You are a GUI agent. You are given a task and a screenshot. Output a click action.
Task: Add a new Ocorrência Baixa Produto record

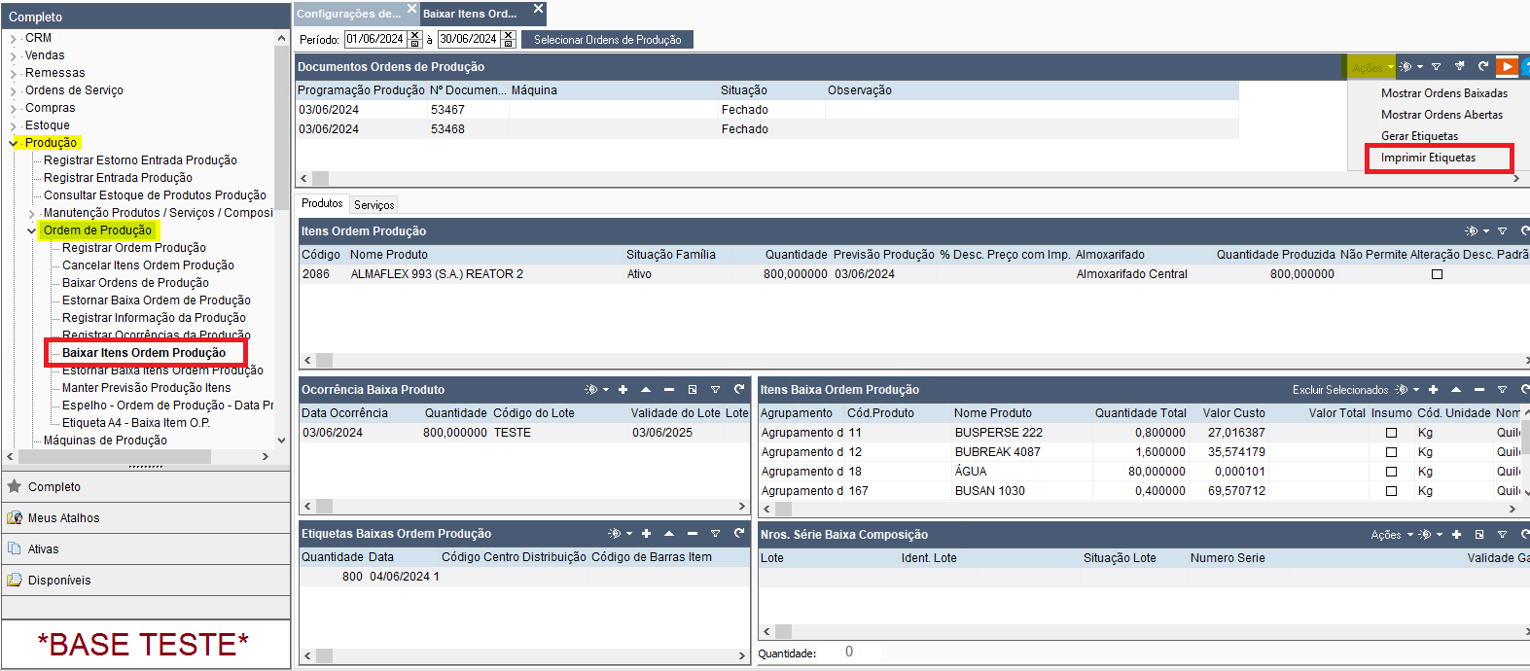pyautogui.click(x=623, y=390)
